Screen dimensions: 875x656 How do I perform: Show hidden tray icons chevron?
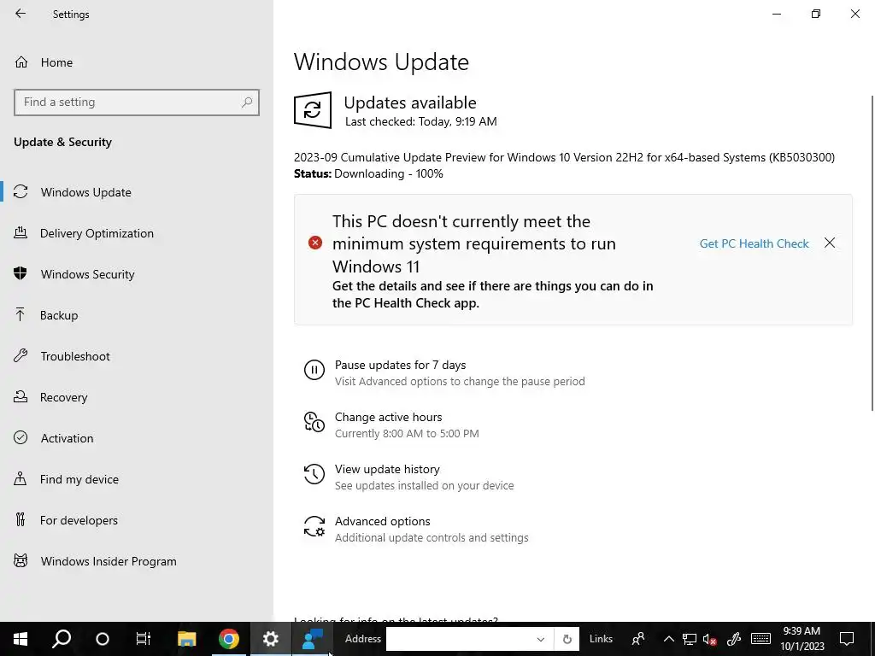668,639
